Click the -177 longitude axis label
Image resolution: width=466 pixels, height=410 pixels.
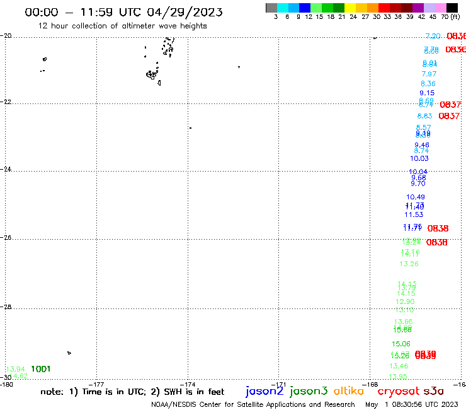[96, 384]
